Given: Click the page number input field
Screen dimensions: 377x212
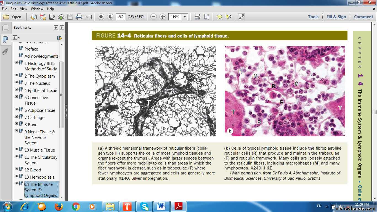Looking at the screenshot, I should click(121, 17).
